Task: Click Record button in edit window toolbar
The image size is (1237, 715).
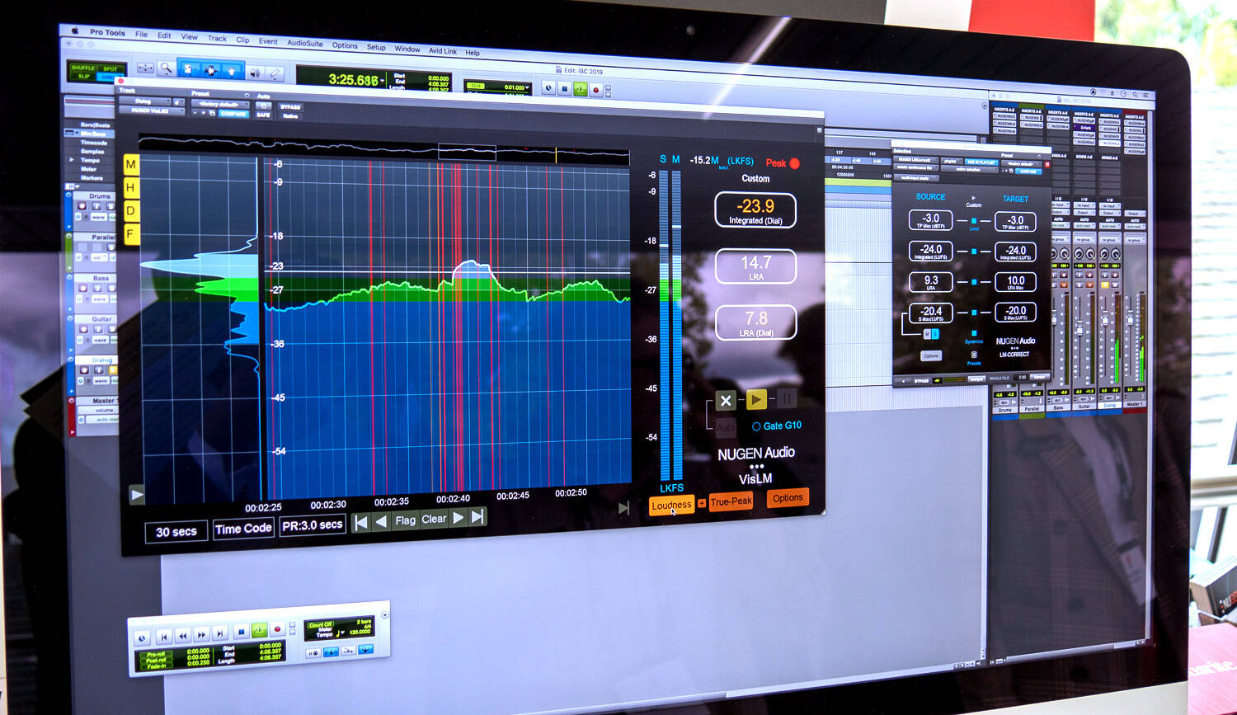Action: tap(595, 89)
